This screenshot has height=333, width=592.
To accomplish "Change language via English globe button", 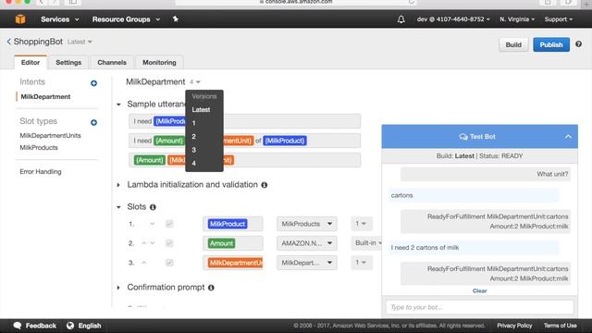I will 83,326.
